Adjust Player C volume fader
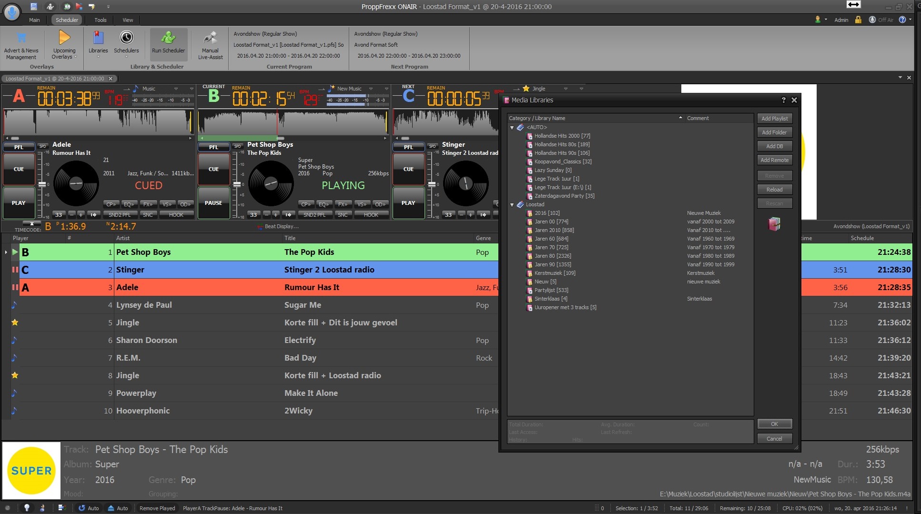 click(x=432, y=184)
